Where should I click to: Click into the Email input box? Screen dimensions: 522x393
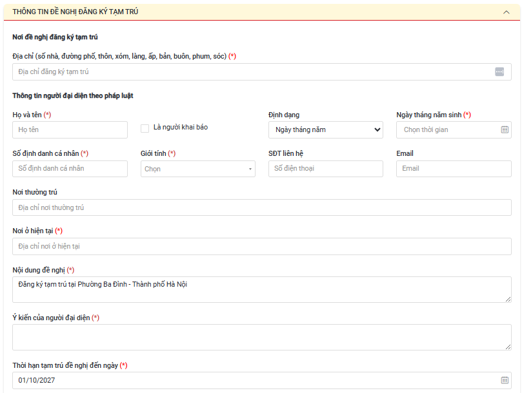[x=454, y=168]
